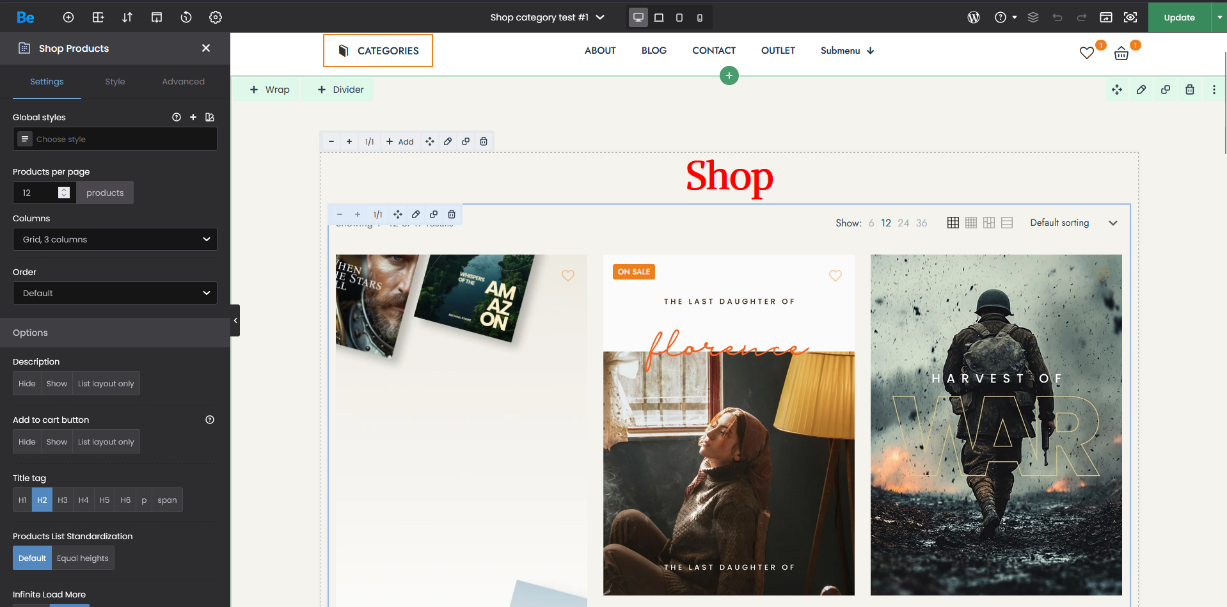Open the WordPress dashboard icon
1227x607 pixels.
[974, 17]
